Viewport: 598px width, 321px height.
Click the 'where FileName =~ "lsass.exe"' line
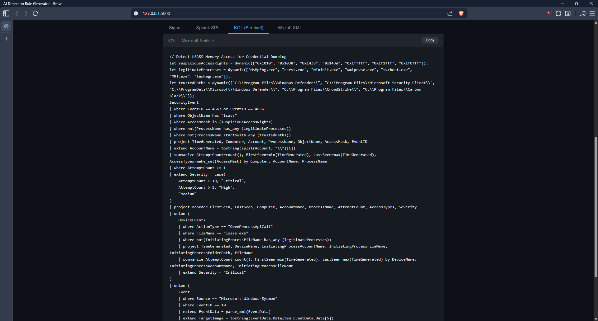coord(213,233)
